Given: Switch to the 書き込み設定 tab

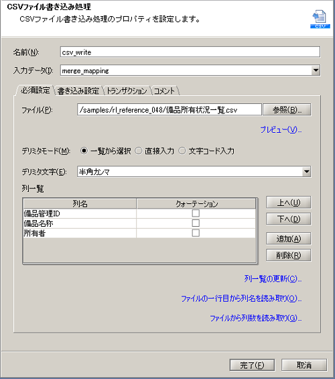Looking at the screenshot, I should [78, 91].
